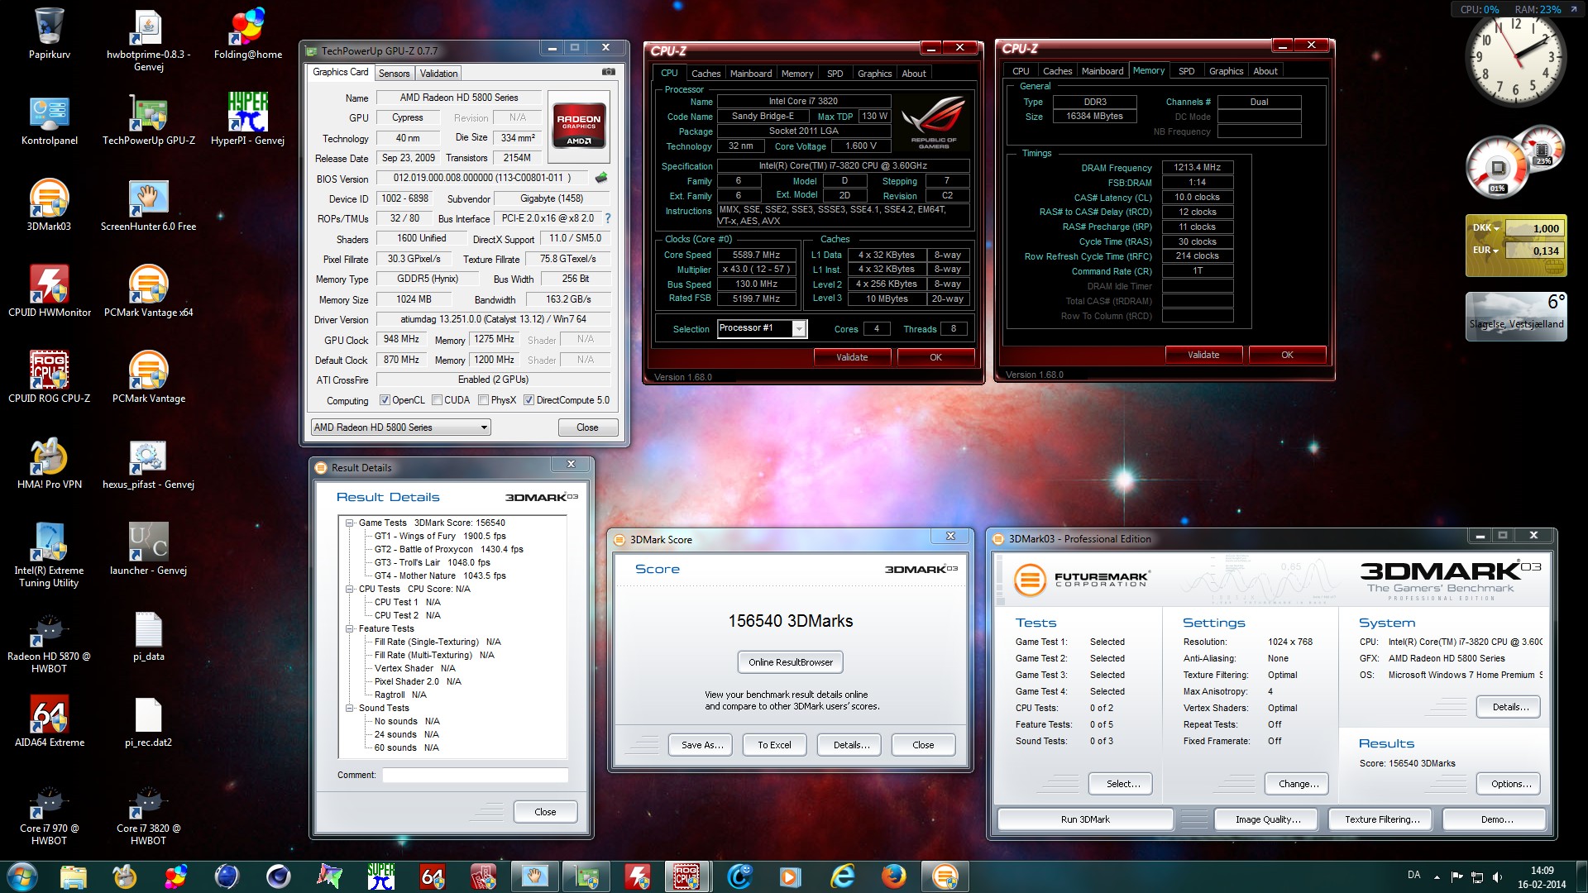The image size is (1588, 893).
Task: Toggle the OpenCL checkbox in GPU-Z
Action: coord(385,400)
